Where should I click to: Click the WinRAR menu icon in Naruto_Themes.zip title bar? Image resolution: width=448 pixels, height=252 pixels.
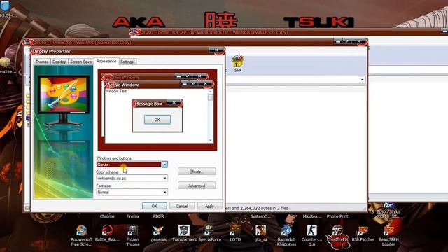(28, 43)
